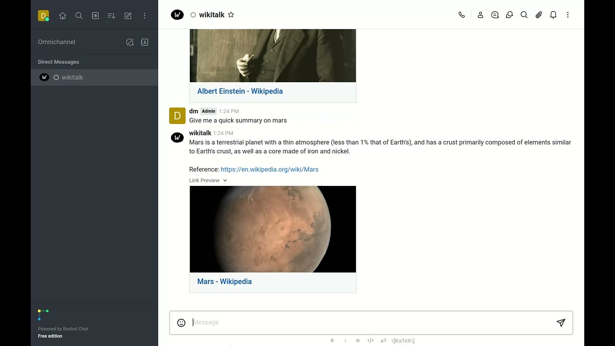
Task: Click the dm username in message
Action: (x=194, y=111)
